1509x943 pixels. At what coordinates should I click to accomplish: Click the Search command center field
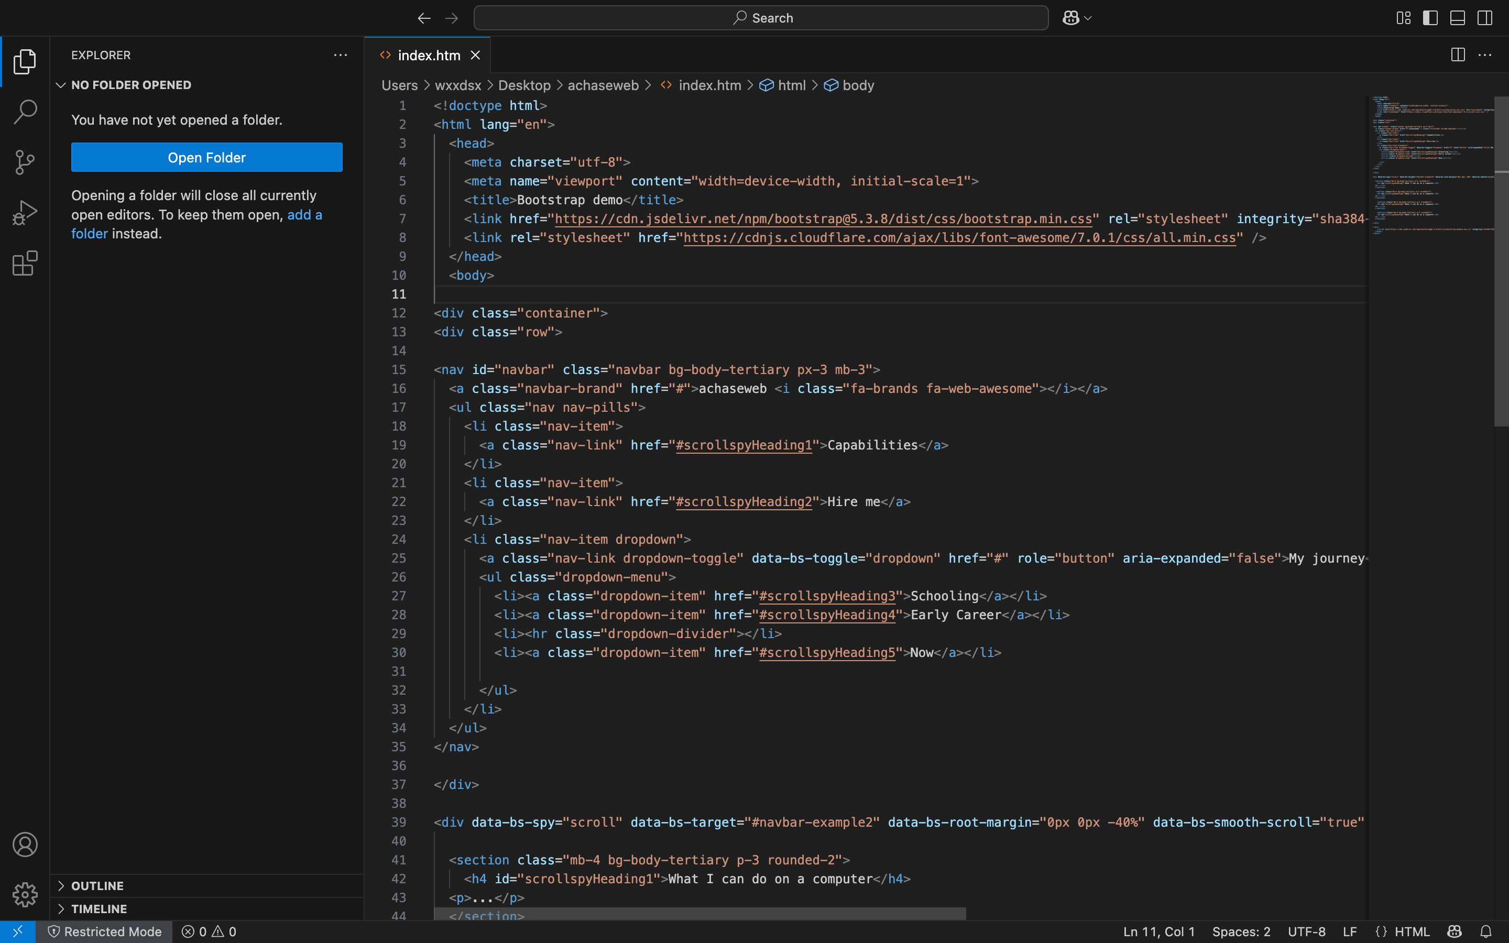coord(761,18)
